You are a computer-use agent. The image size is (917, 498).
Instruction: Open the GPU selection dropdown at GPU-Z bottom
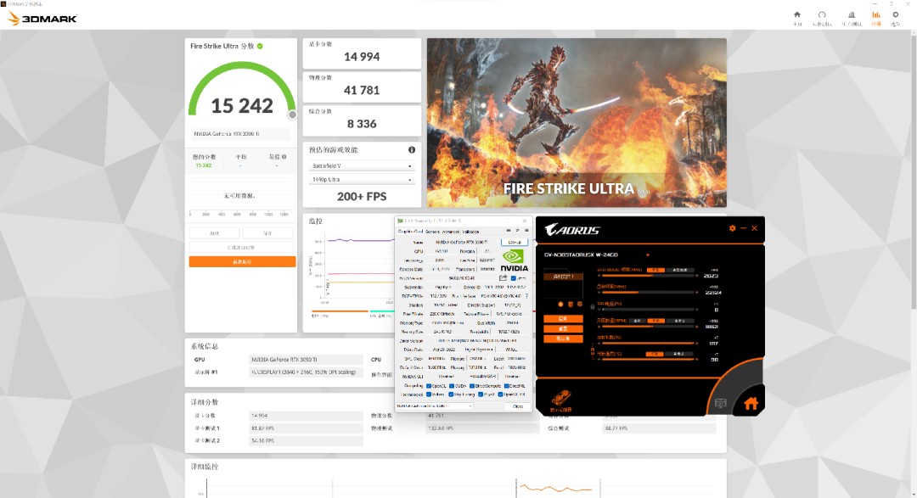(435, 406)
